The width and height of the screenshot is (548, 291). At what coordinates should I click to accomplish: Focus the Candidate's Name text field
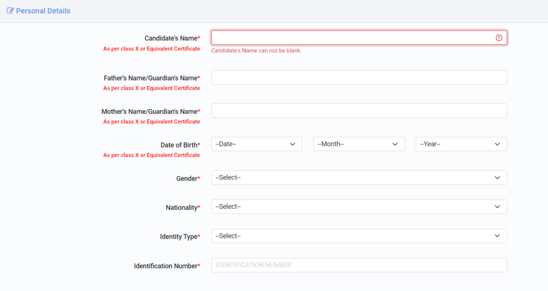(x=353, y=37)
